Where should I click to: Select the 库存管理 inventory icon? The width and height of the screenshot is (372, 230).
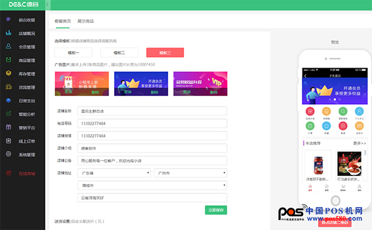pos(8,73)
